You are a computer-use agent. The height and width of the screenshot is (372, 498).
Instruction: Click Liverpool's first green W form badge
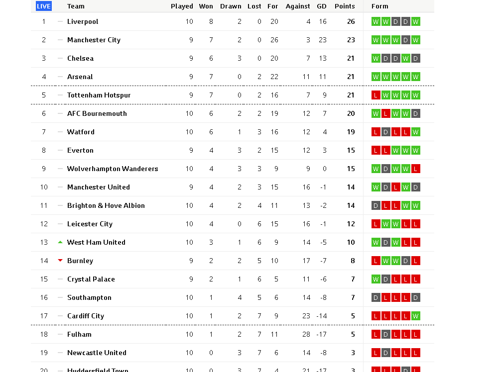pyautogui.click(x=375, y=21)
